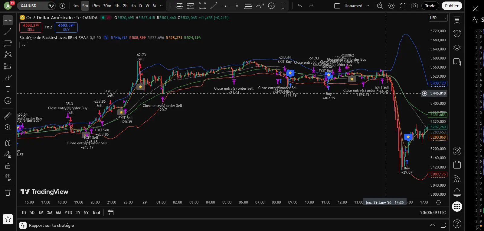
Task: Open the price scale settings gear
Action: 438,202
